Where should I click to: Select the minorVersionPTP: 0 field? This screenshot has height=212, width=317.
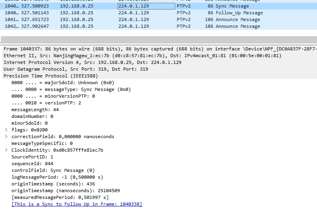53,96
